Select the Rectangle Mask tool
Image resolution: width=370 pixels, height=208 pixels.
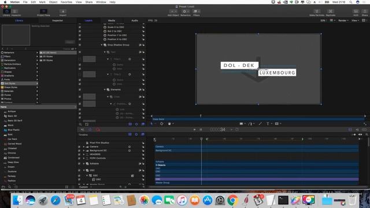[277, 124]
